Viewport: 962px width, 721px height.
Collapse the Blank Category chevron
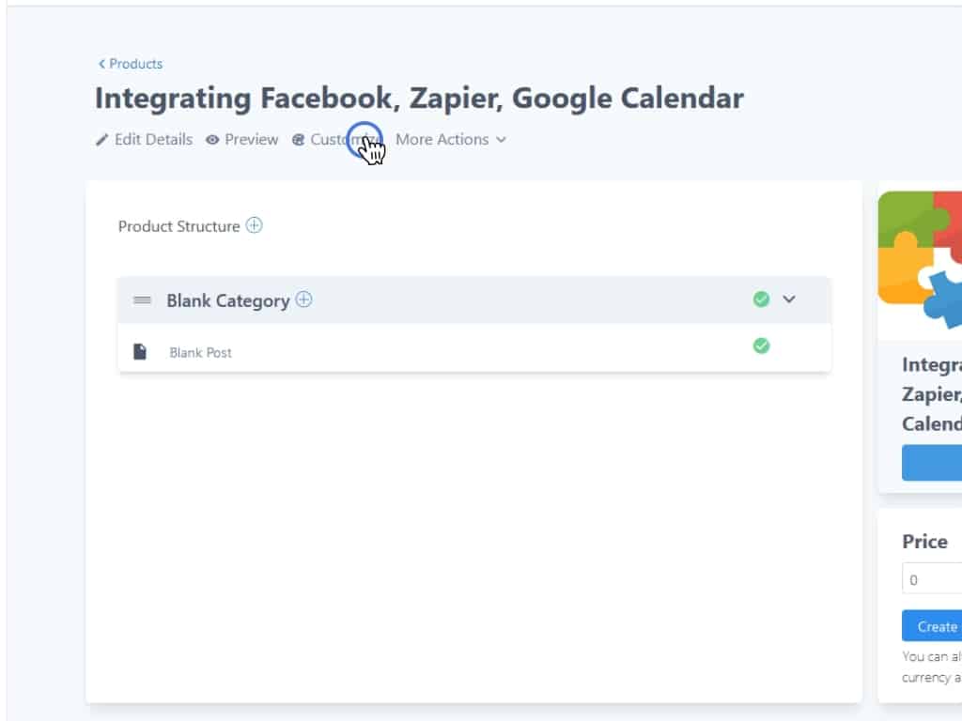click(x=789, y=299)
